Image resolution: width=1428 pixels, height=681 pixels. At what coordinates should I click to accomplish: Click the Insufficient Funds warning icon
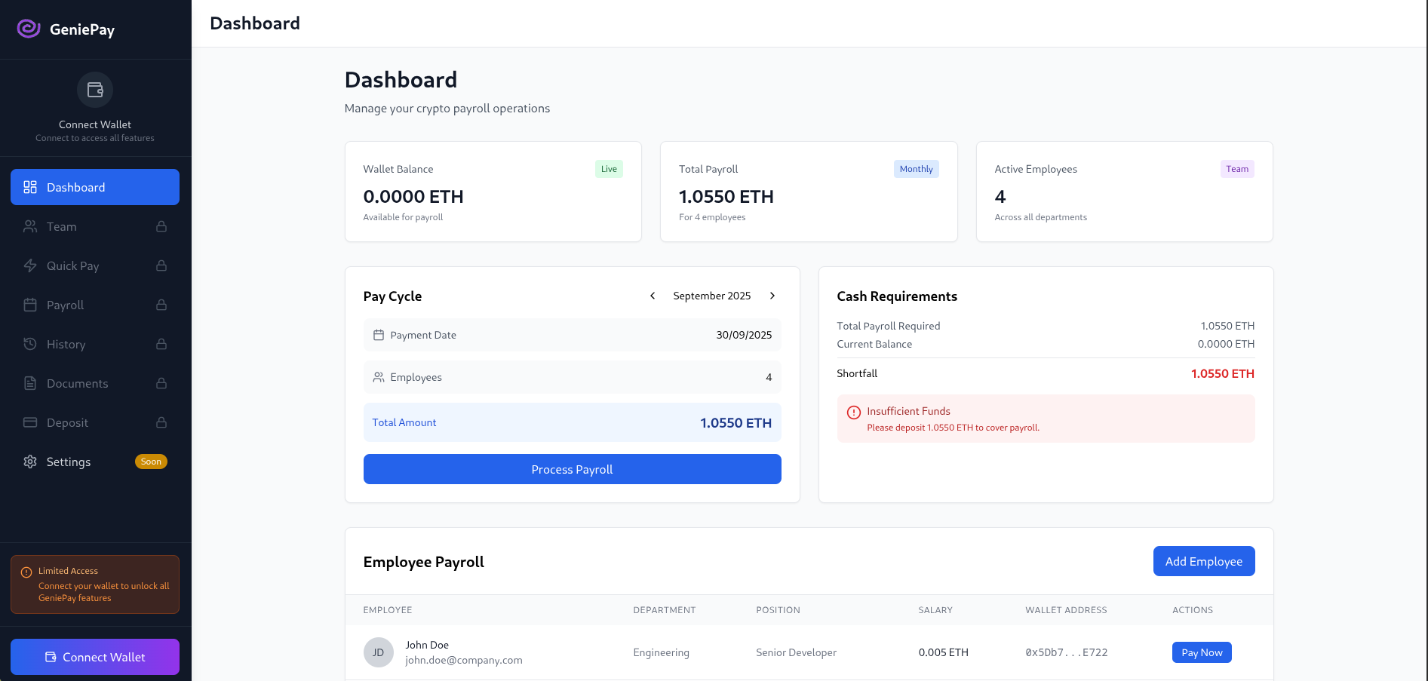point(854,413)
